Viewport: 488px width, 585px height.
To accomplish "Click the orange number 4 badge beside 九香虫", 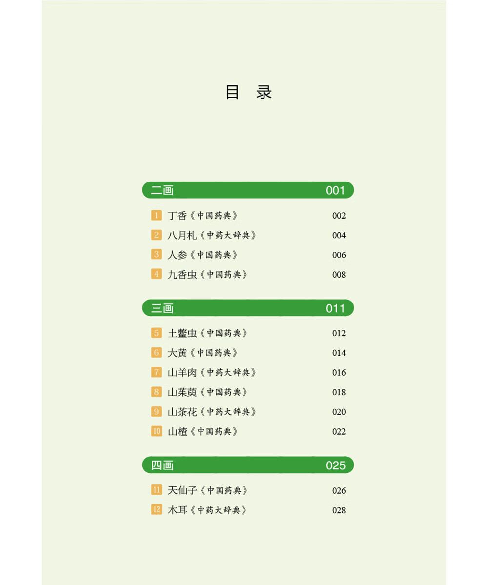I will (x=156, y=274).
